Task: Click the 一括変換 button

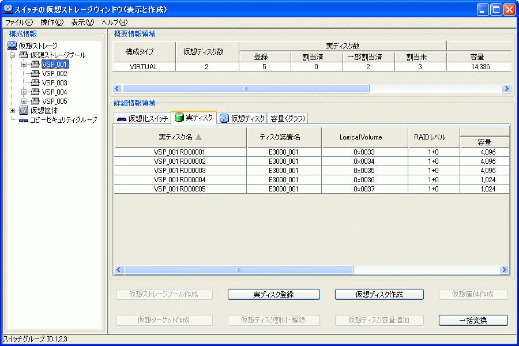Action: pos(473,320)
